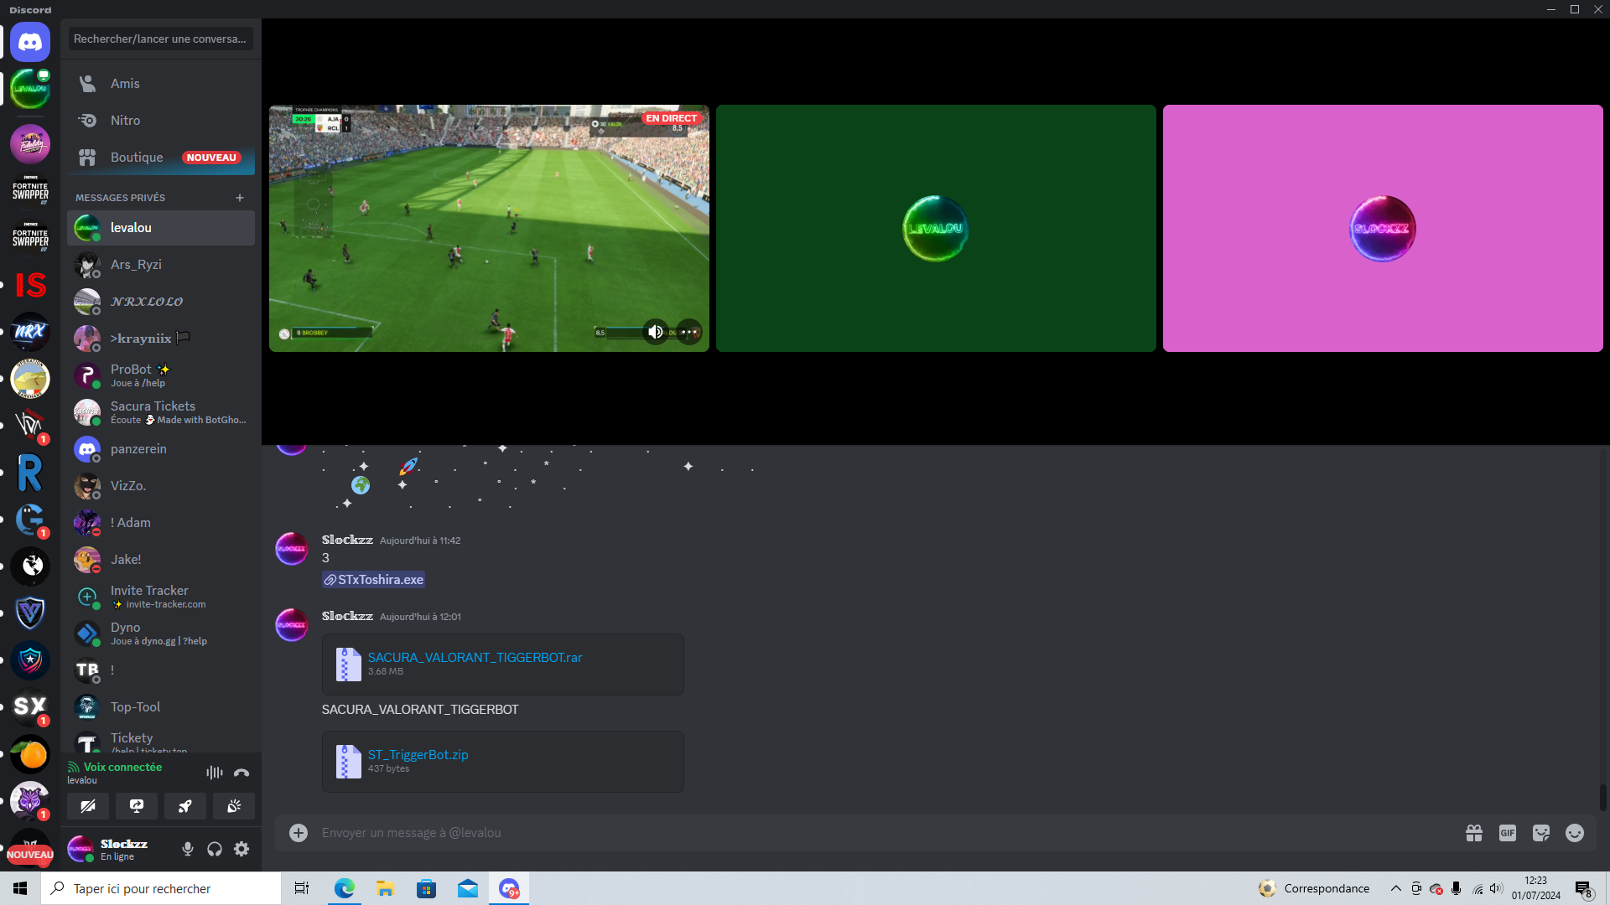Image resolution: width=1610 pixels, height=905 pixels.
Task: Open the levalou conversation
Action: point(161,228)
